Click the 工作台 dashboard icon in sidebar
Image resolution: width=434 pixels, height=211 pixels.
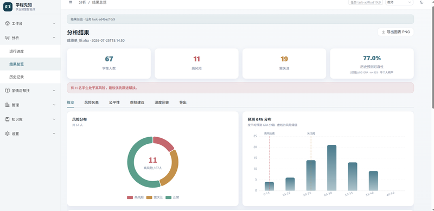pyautogui.click(x=8, y=23)
